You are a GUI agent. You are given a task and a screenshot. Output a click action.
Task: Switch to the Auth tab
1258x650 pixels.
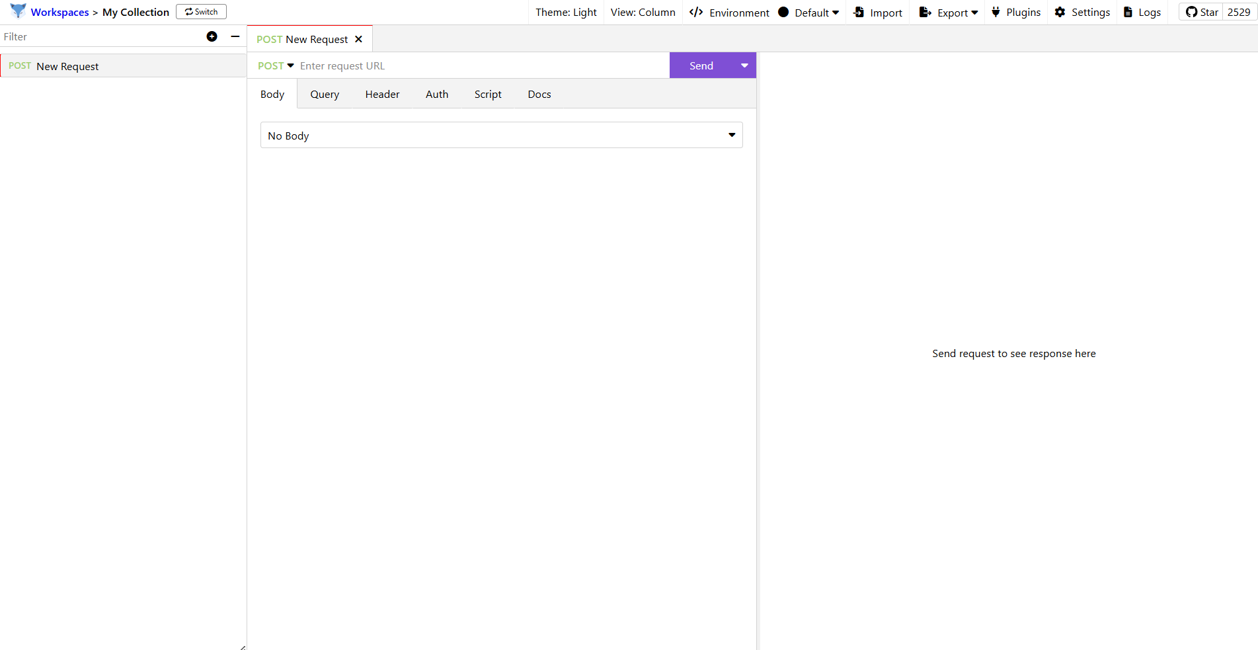tap(436, 94)
